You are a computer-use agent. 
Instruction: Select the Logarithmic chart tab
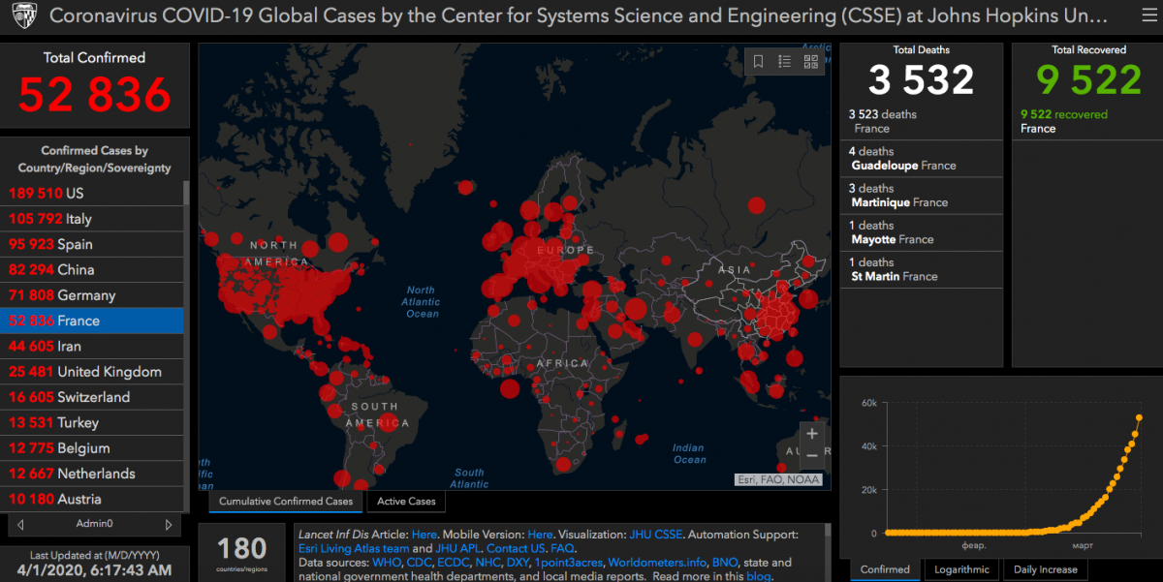[x=962, y=569]
